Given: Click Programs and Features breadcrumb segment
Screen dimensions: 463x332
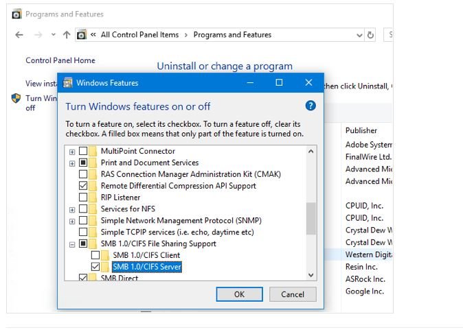Looking at the screenshot, I should (x=232, y=35).
